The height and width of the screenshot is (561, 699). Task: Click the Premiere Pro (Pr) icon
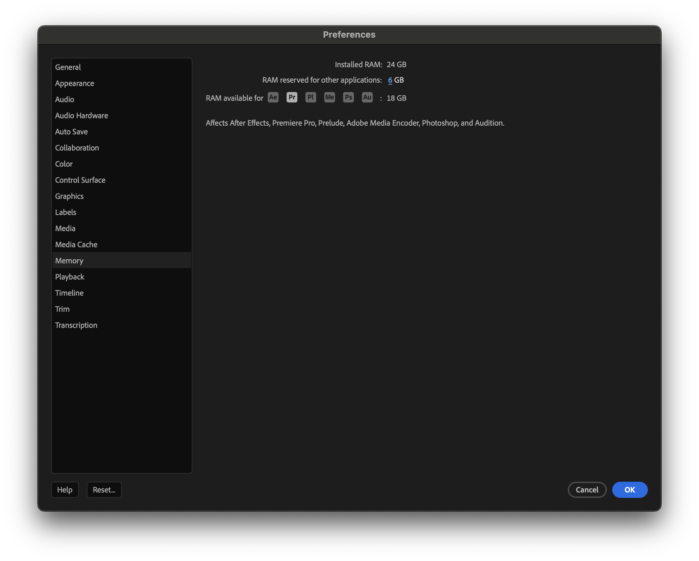tap(292, 97)
